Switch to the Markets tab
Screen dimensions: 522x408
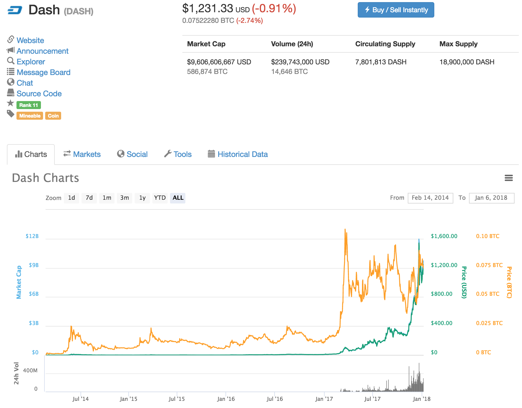[x=82, y=154]
